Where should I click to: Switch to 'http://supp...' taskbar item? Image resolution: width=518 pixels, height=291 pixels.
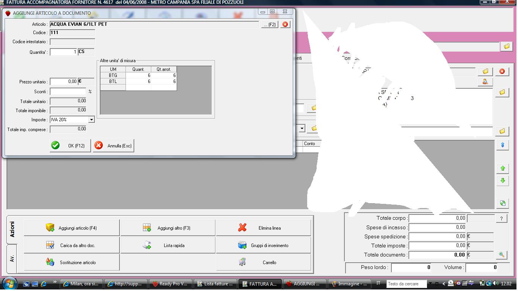coord(126,284)
